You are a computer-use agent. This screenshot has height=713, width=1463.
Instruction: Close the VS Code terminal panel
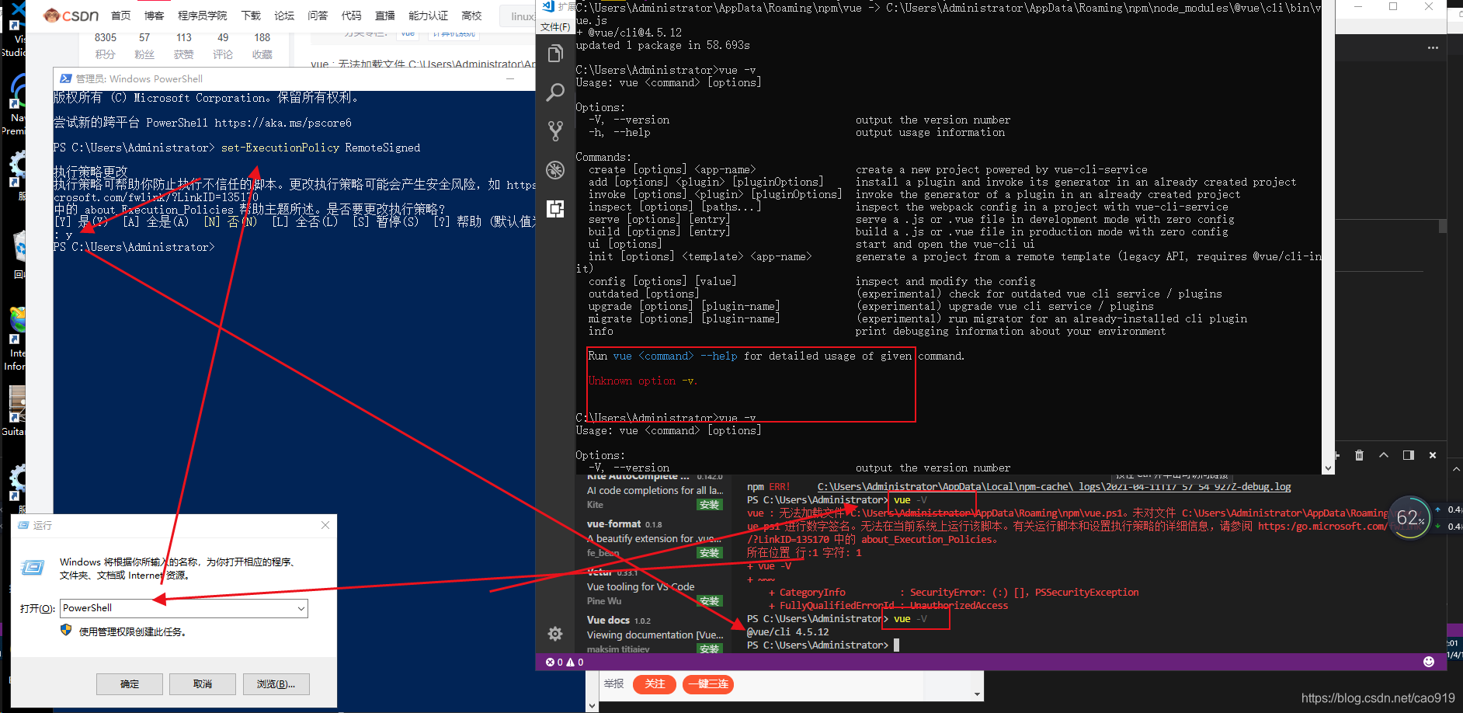[1433, 455]
